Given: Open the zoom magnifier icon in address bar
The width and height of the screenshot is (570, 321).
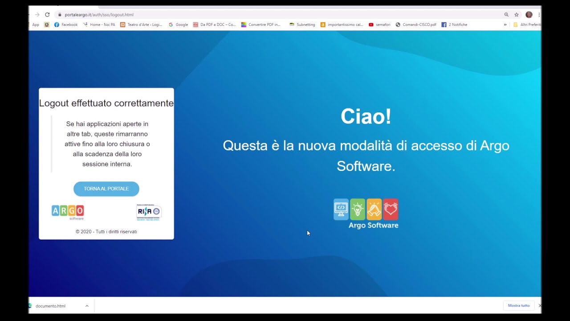Looking at the screenshot, I should 506,15.
